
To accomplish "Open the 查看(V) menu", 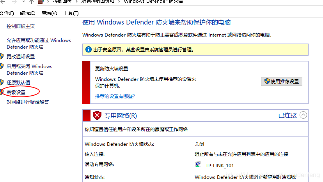I will coord(49,13).
